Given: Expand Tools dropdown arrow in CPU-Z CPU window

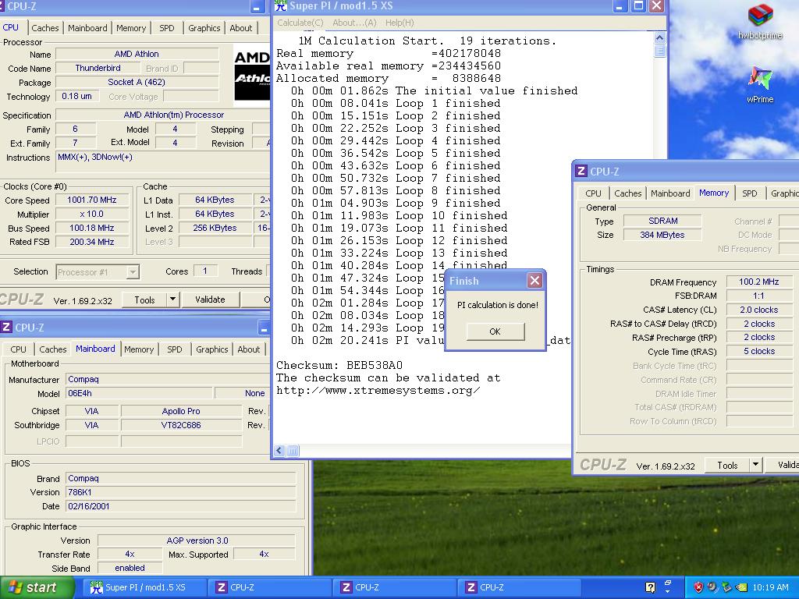Looking at the screenshot, I should (x=172, y=299).
